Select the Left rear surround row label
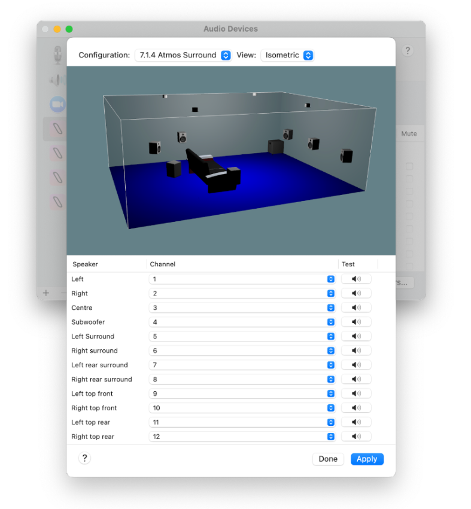This screenshot has width=471, height=509. [99, 365]
